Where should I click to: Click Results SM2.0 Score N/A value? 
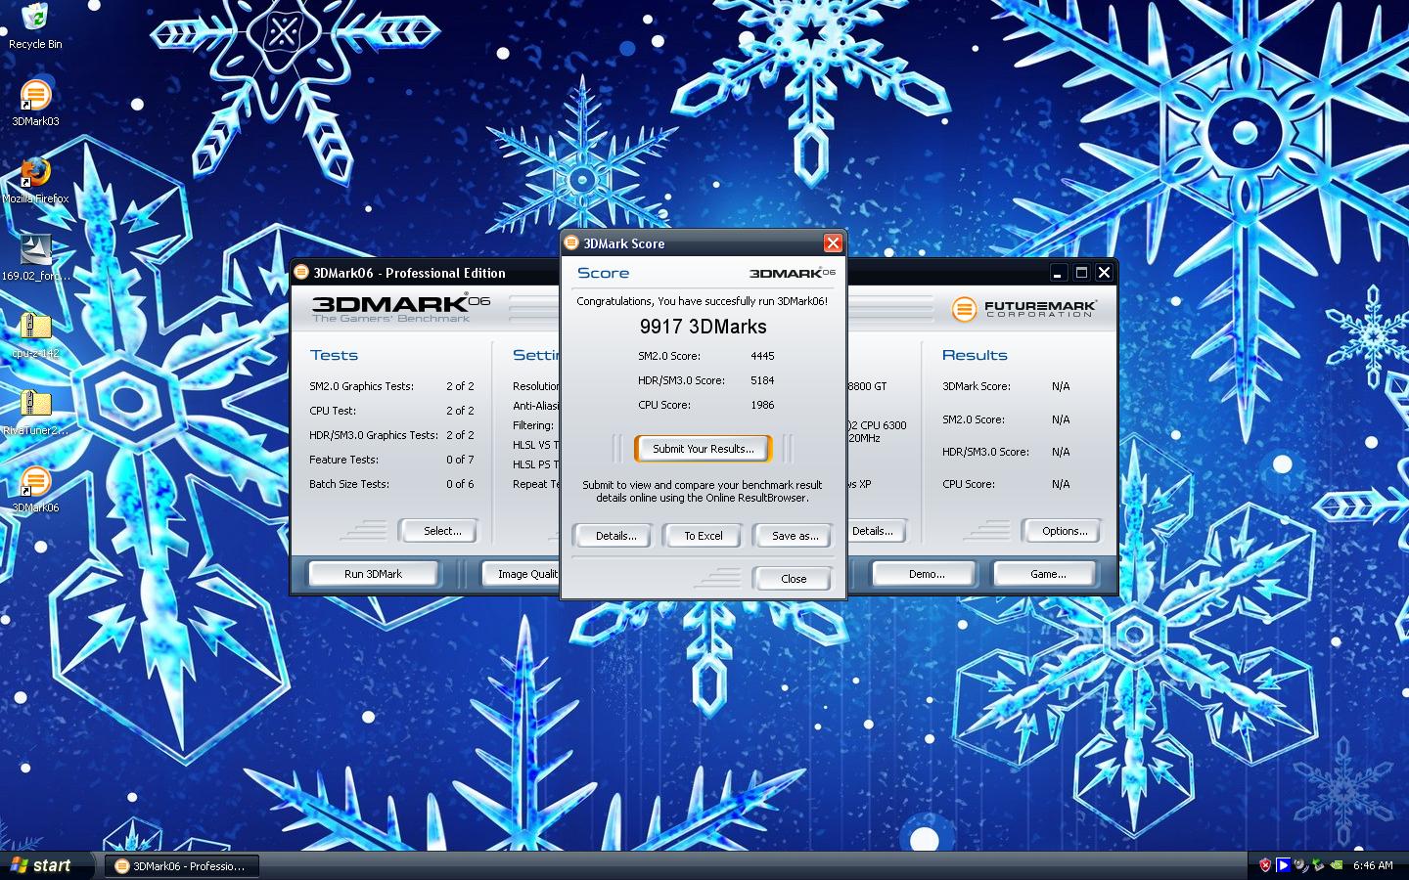pyautogui.click(x=1061, y=419)
